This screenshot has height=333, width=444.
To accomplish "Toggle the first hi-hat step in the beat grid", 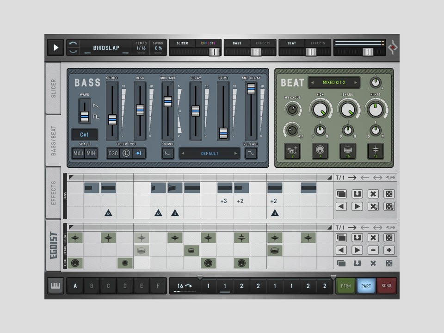I will [x=75, y=238].
